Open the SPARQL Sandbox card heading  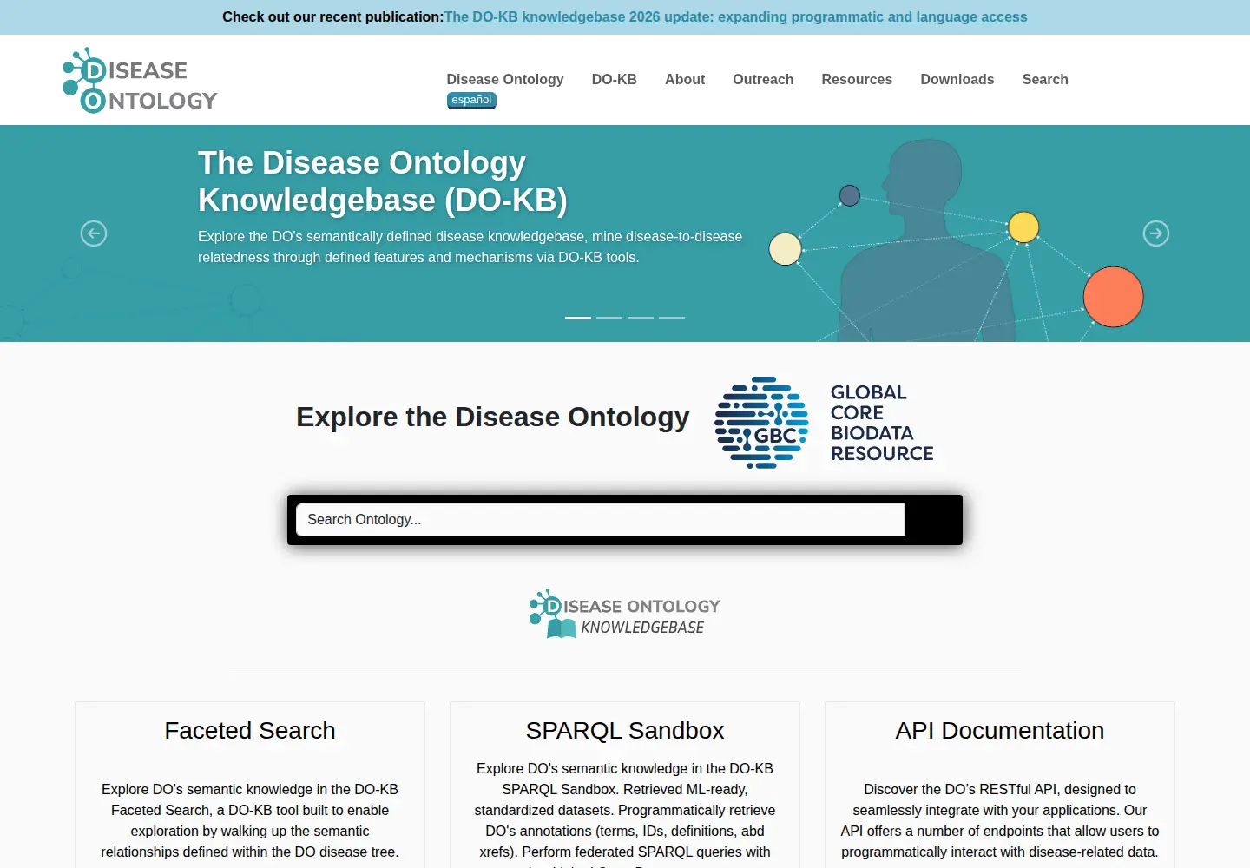click(625, 731)
